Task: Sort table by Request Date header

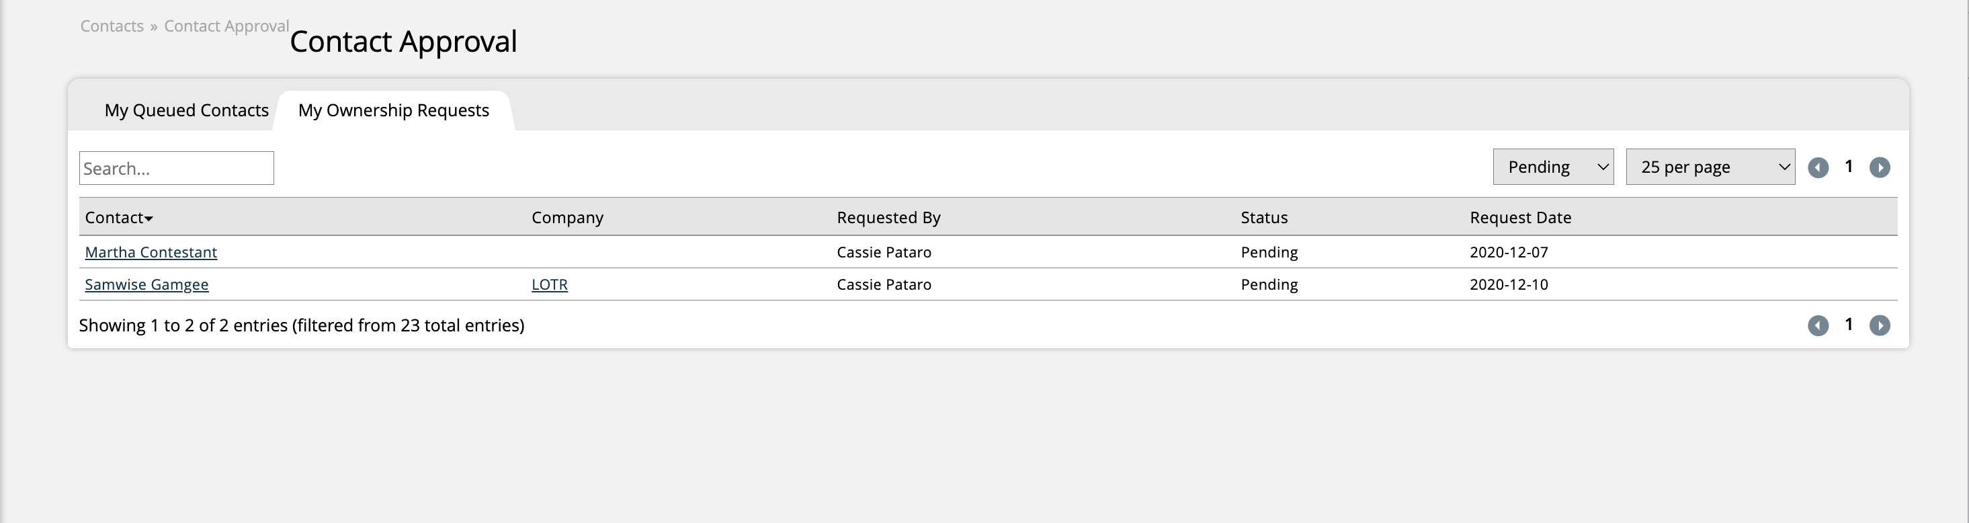Action: pos(1520,217)
